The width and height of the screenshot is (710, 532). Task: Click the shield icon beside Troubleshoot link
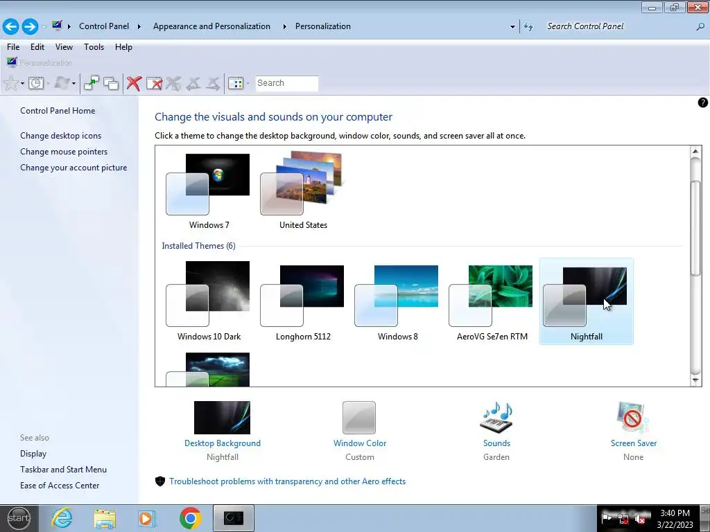point(160,481)
